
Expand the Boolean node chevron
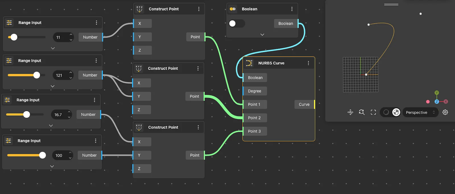(x=262, y=35)
